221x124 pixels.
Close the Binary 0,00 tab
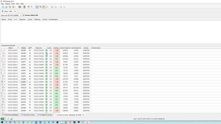tap(15, 11)
